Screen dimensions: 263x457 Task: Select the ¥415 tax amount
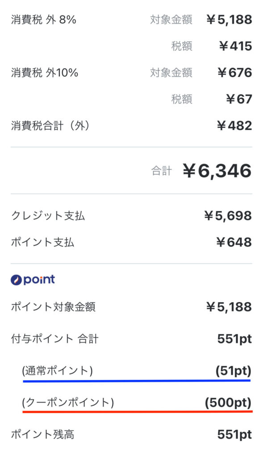(235, 46)
